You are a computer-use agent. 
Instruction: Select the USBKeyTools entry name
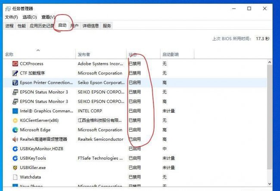33,158
